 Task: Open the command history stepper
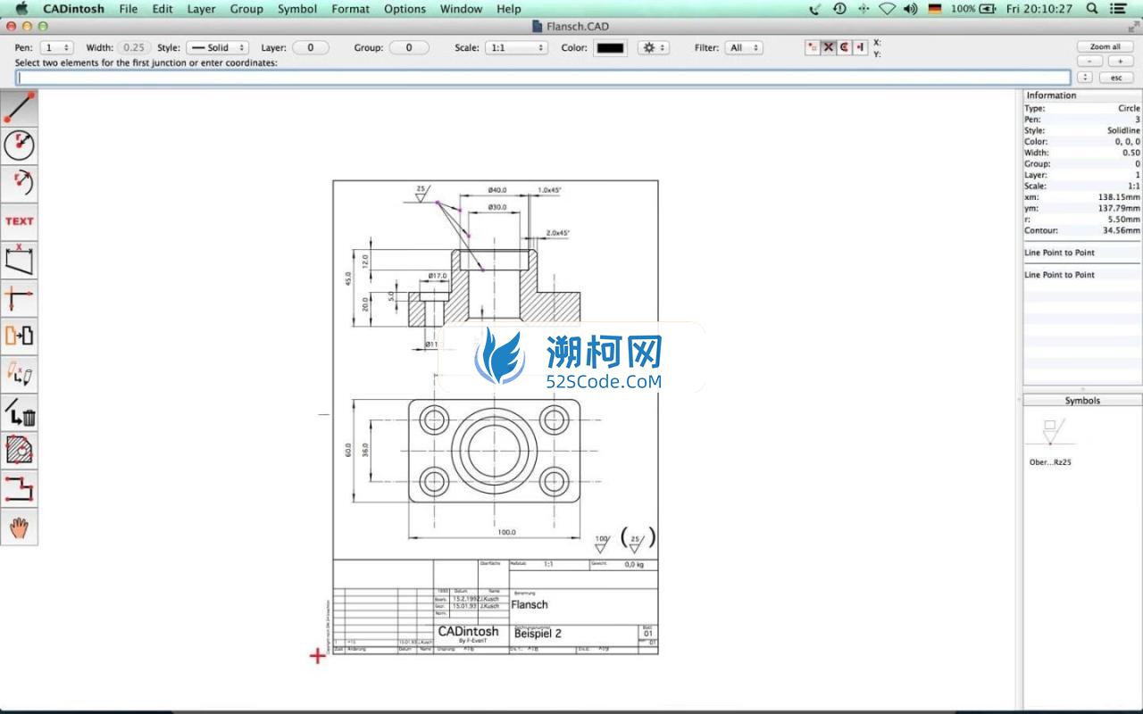[1085, 78]
